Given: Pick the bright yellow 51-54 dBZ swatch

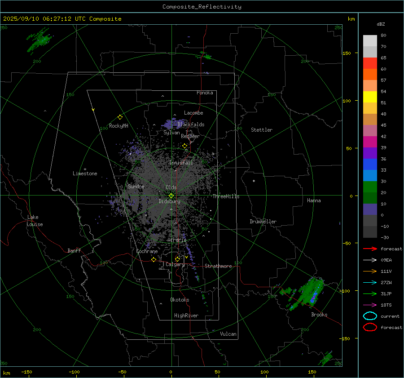Looking at the screenshot, I should pyautogui.click(x=370, y=97).
